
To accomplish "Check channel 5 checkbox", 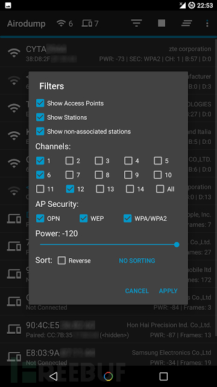I will pos(158,161).
